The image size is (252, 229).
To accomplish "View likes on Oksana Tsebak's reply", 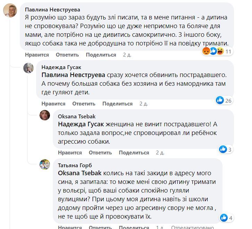I will point(226,150).
